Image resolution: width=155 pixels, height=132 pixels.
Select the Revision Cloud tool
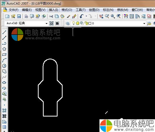coord(4,71)
